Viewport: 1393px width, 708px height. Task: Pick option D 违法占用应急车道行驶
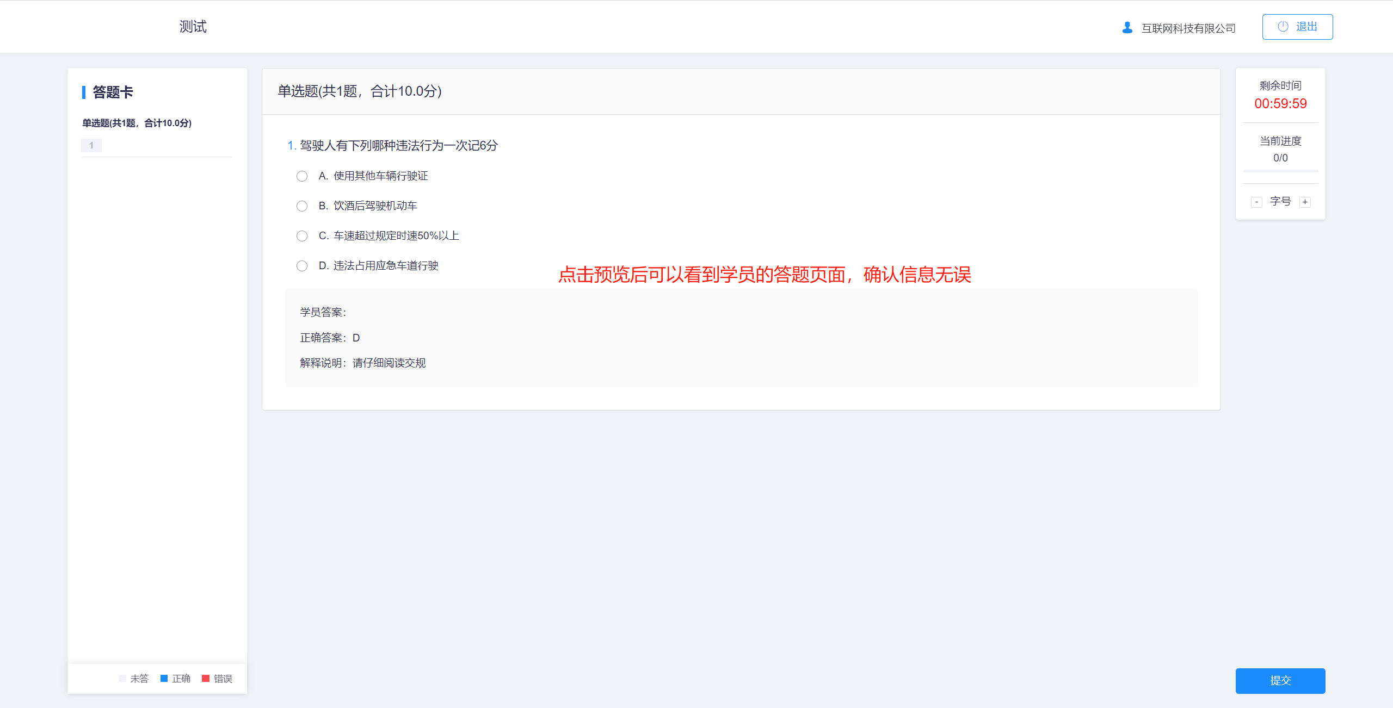pos(302,266)
